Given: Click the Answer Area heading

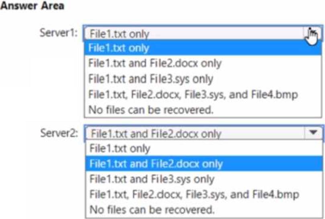Looking at the screenshot, I should point(32,6).
